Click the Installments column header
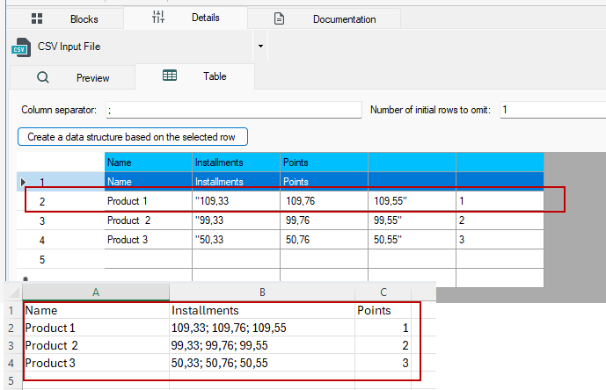This screenshot has height=390, width=606. (236, 162)
